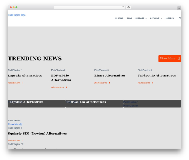Open PickPlugins 4 thumbnail placeholder

click(145, 70)
